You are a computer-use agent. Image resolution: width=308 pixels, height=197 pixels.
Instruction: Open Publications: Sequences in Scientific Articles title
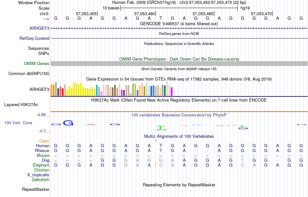point(179,44)
